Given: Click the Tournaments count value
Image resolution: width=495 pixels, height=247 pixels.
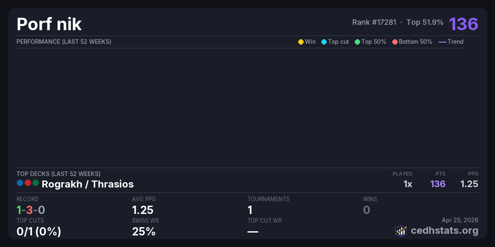Looking at the screenshot, I should (x=250, y=210).
